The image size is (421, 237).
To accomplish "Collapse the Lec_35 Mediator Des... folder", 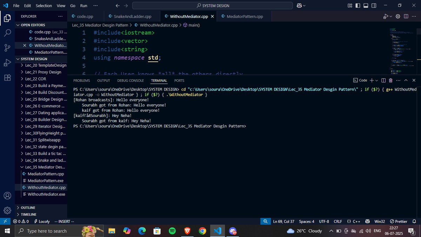I will point(41,167).
